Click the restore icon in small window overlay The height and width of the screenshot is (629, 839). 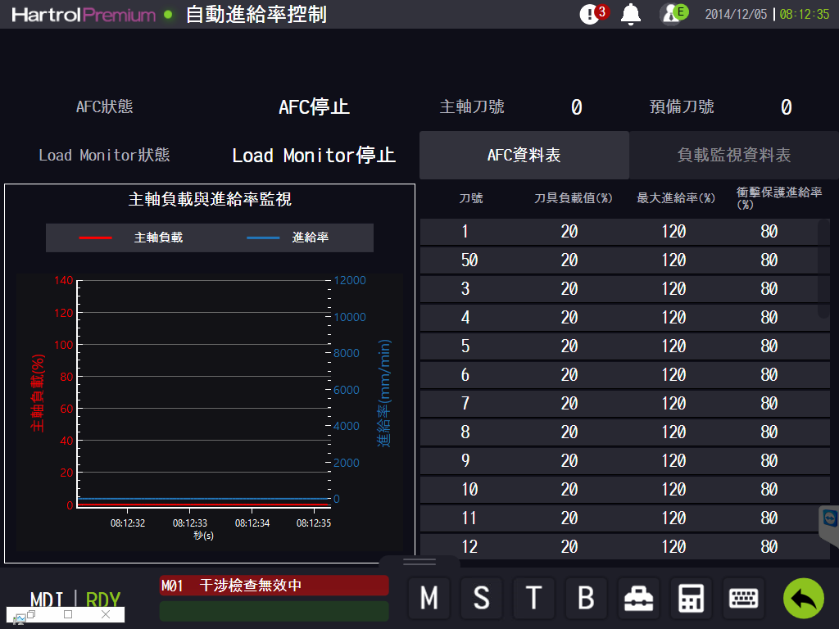pyautogui.click(x=30, y=614)
